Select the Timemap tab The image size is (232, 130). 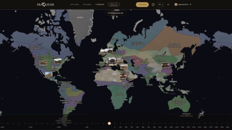(100, 5)
